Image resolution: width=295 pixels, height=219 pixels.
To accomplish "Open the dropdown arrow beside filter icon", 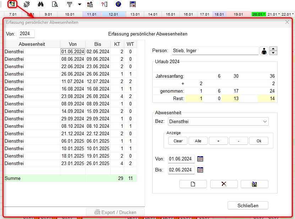I will (x=79, y=5).
